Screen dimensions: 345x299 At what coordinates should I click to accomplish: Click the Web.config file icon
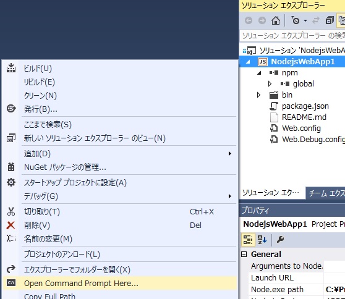click(274, 128)
